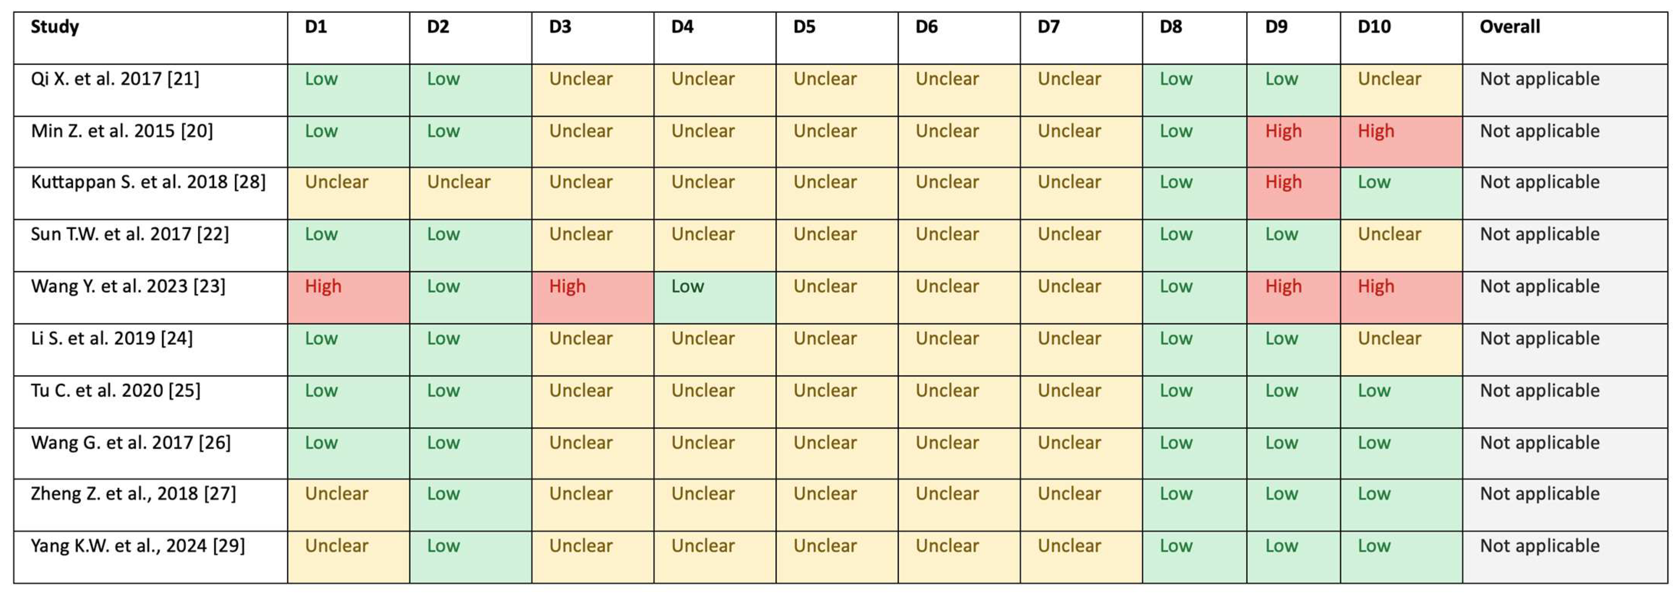This screenshot has height=595, width=1677.
Task: Select Kuttappan 2018 D9 High cell
Action: point(1294,193)
